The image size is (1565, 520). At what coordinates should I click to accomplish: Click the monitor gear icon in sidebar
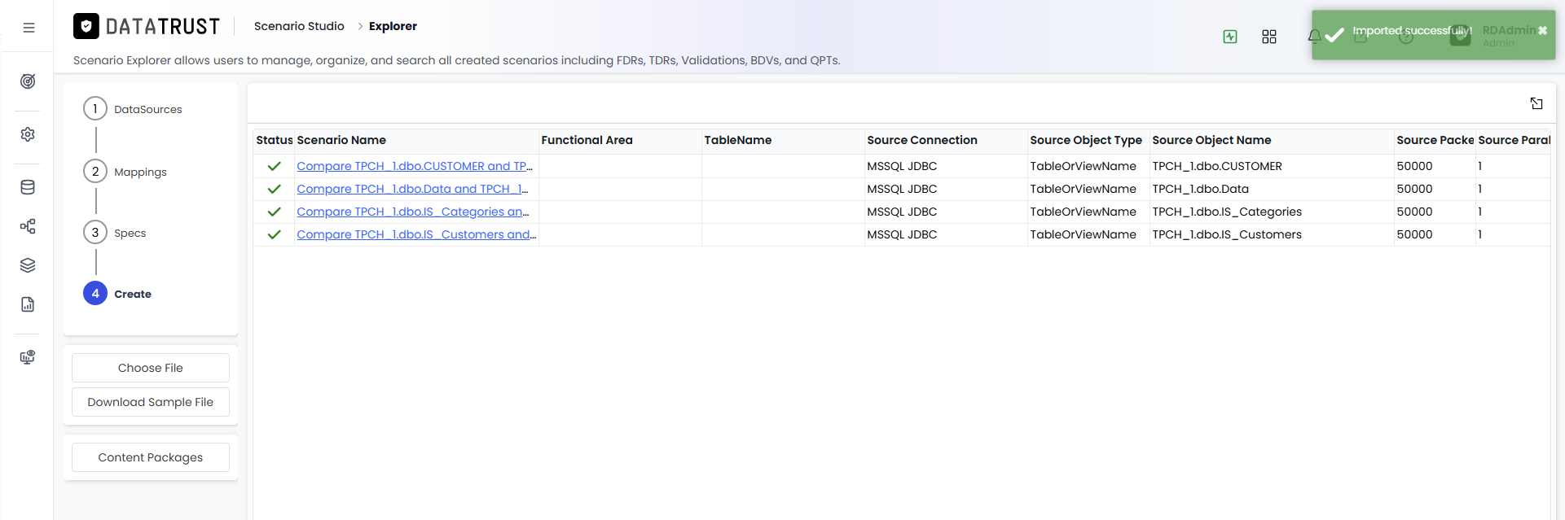pos(28,357)
